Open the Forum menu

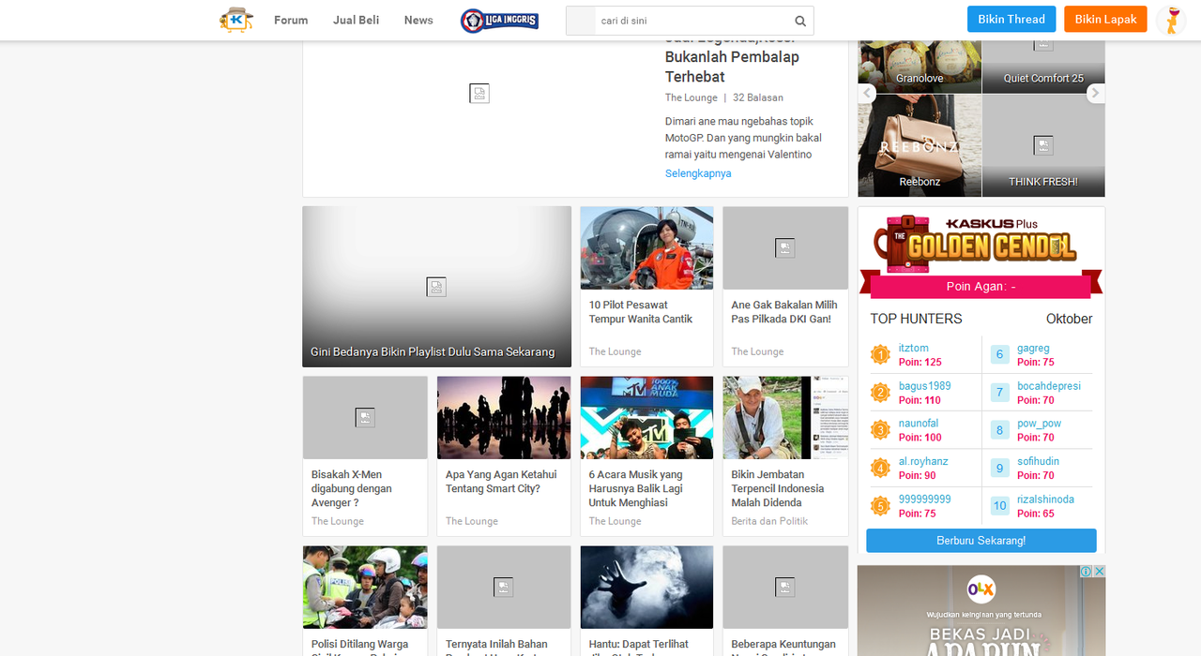[x=291, y=20]
